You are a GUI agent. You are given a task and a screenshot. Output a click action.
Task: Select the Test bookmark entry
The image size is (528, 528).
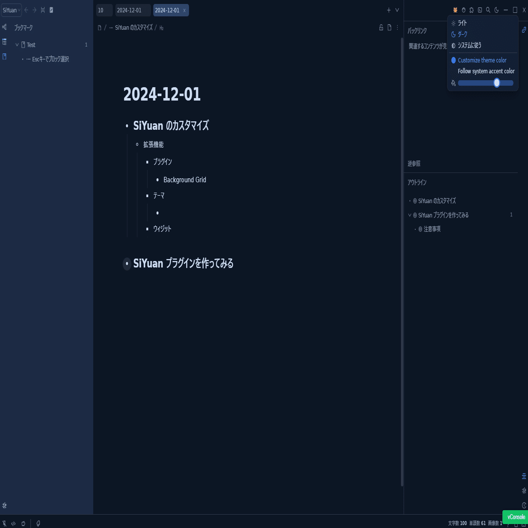[x=31, y=45]
